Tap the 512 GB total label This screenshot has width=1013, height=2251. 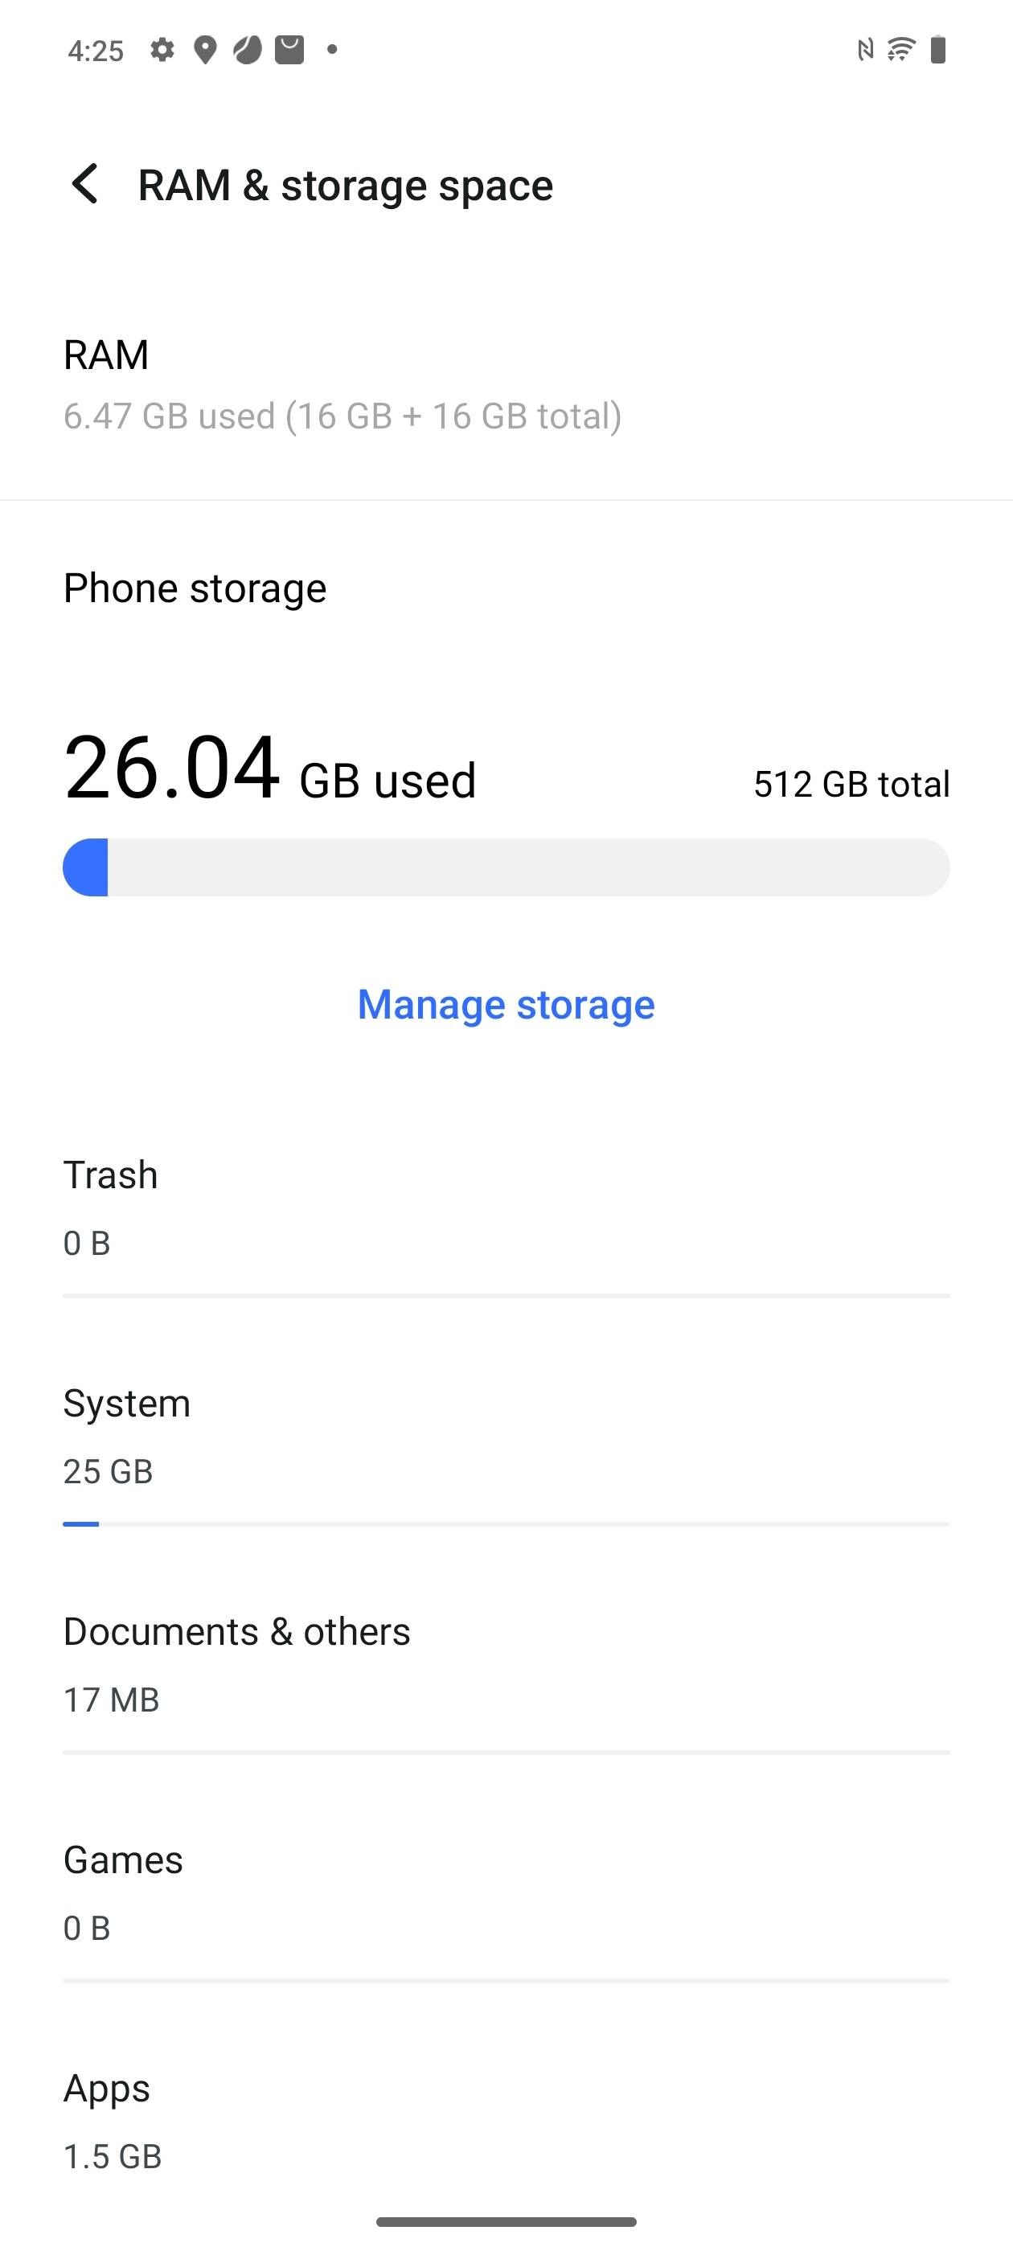coord(851,784)
